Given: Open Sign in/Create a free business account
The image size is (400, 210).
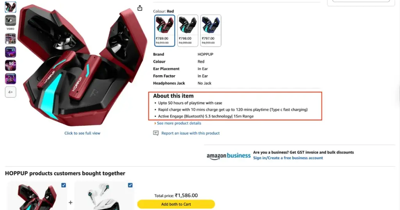Looking at the screenshot, I should click(288, 158).
